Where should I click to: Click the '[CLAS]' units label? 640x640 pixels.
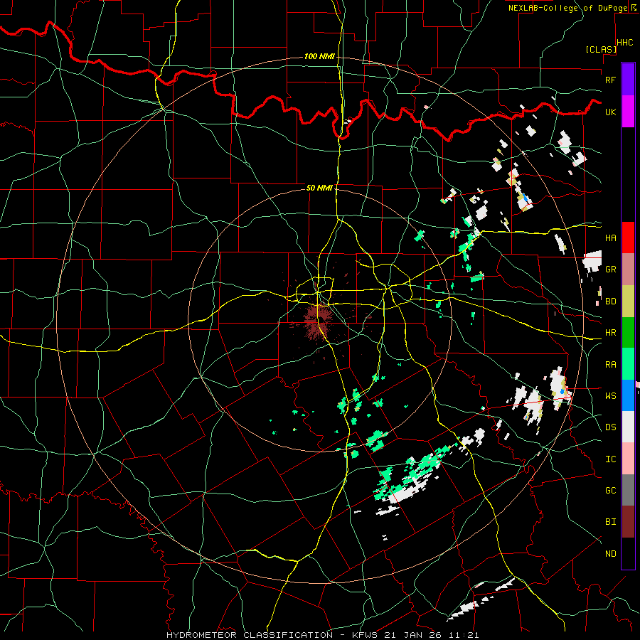click(601, 50)
